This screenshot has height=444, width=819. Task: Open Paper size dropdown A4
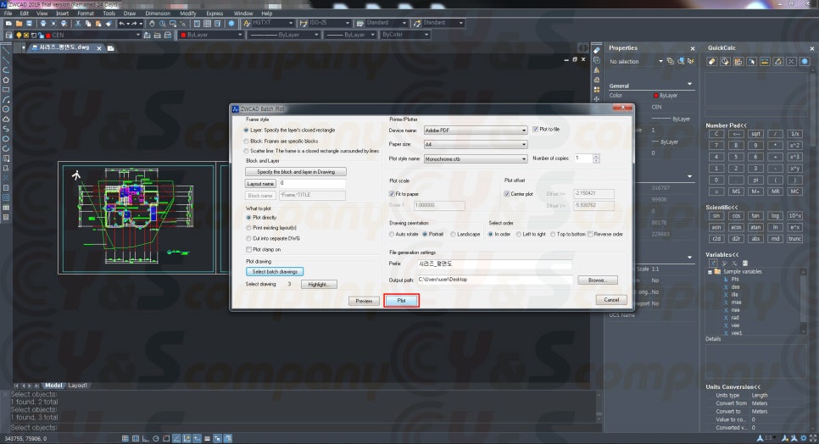tap(476, 144)
